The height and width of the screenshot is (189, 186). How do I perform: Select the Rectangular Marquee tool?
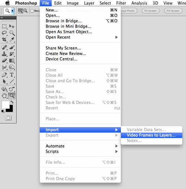pos(4,26)
